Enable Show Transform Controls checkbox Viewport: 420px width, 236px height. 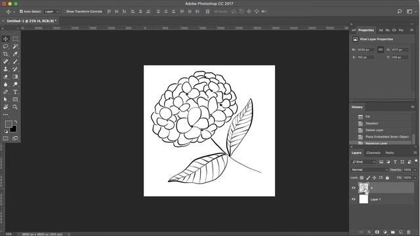click(64, 12)
